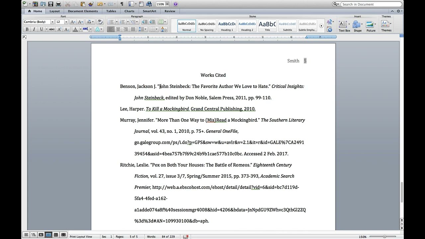Image resolution: width=425 pixels, height=239 pixels.
Task: Toggle subscript formatting
Action: pos(66,29)
